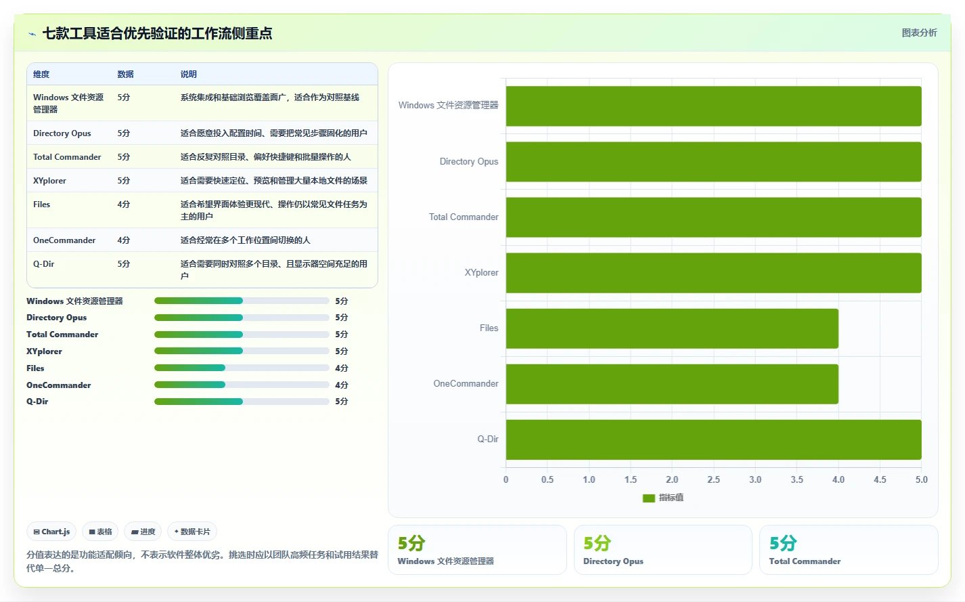Click the Q-Dir y-axis chart label
The image size is (965, 602).
click(487, 439)
